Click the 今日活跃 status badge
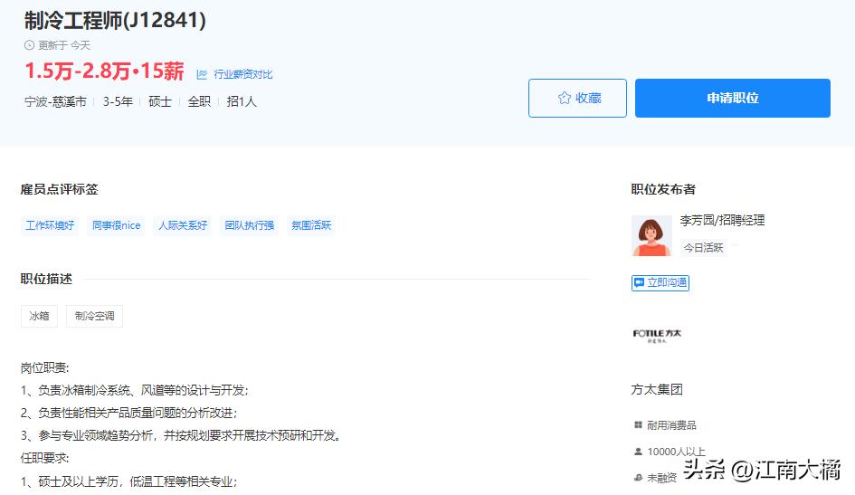The height and width of the screenshot is (495, 855). pos(703,248)
